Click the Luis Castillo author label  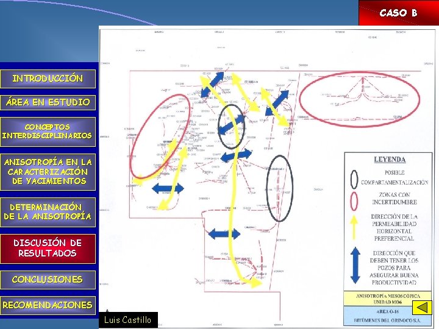point(128,320)
